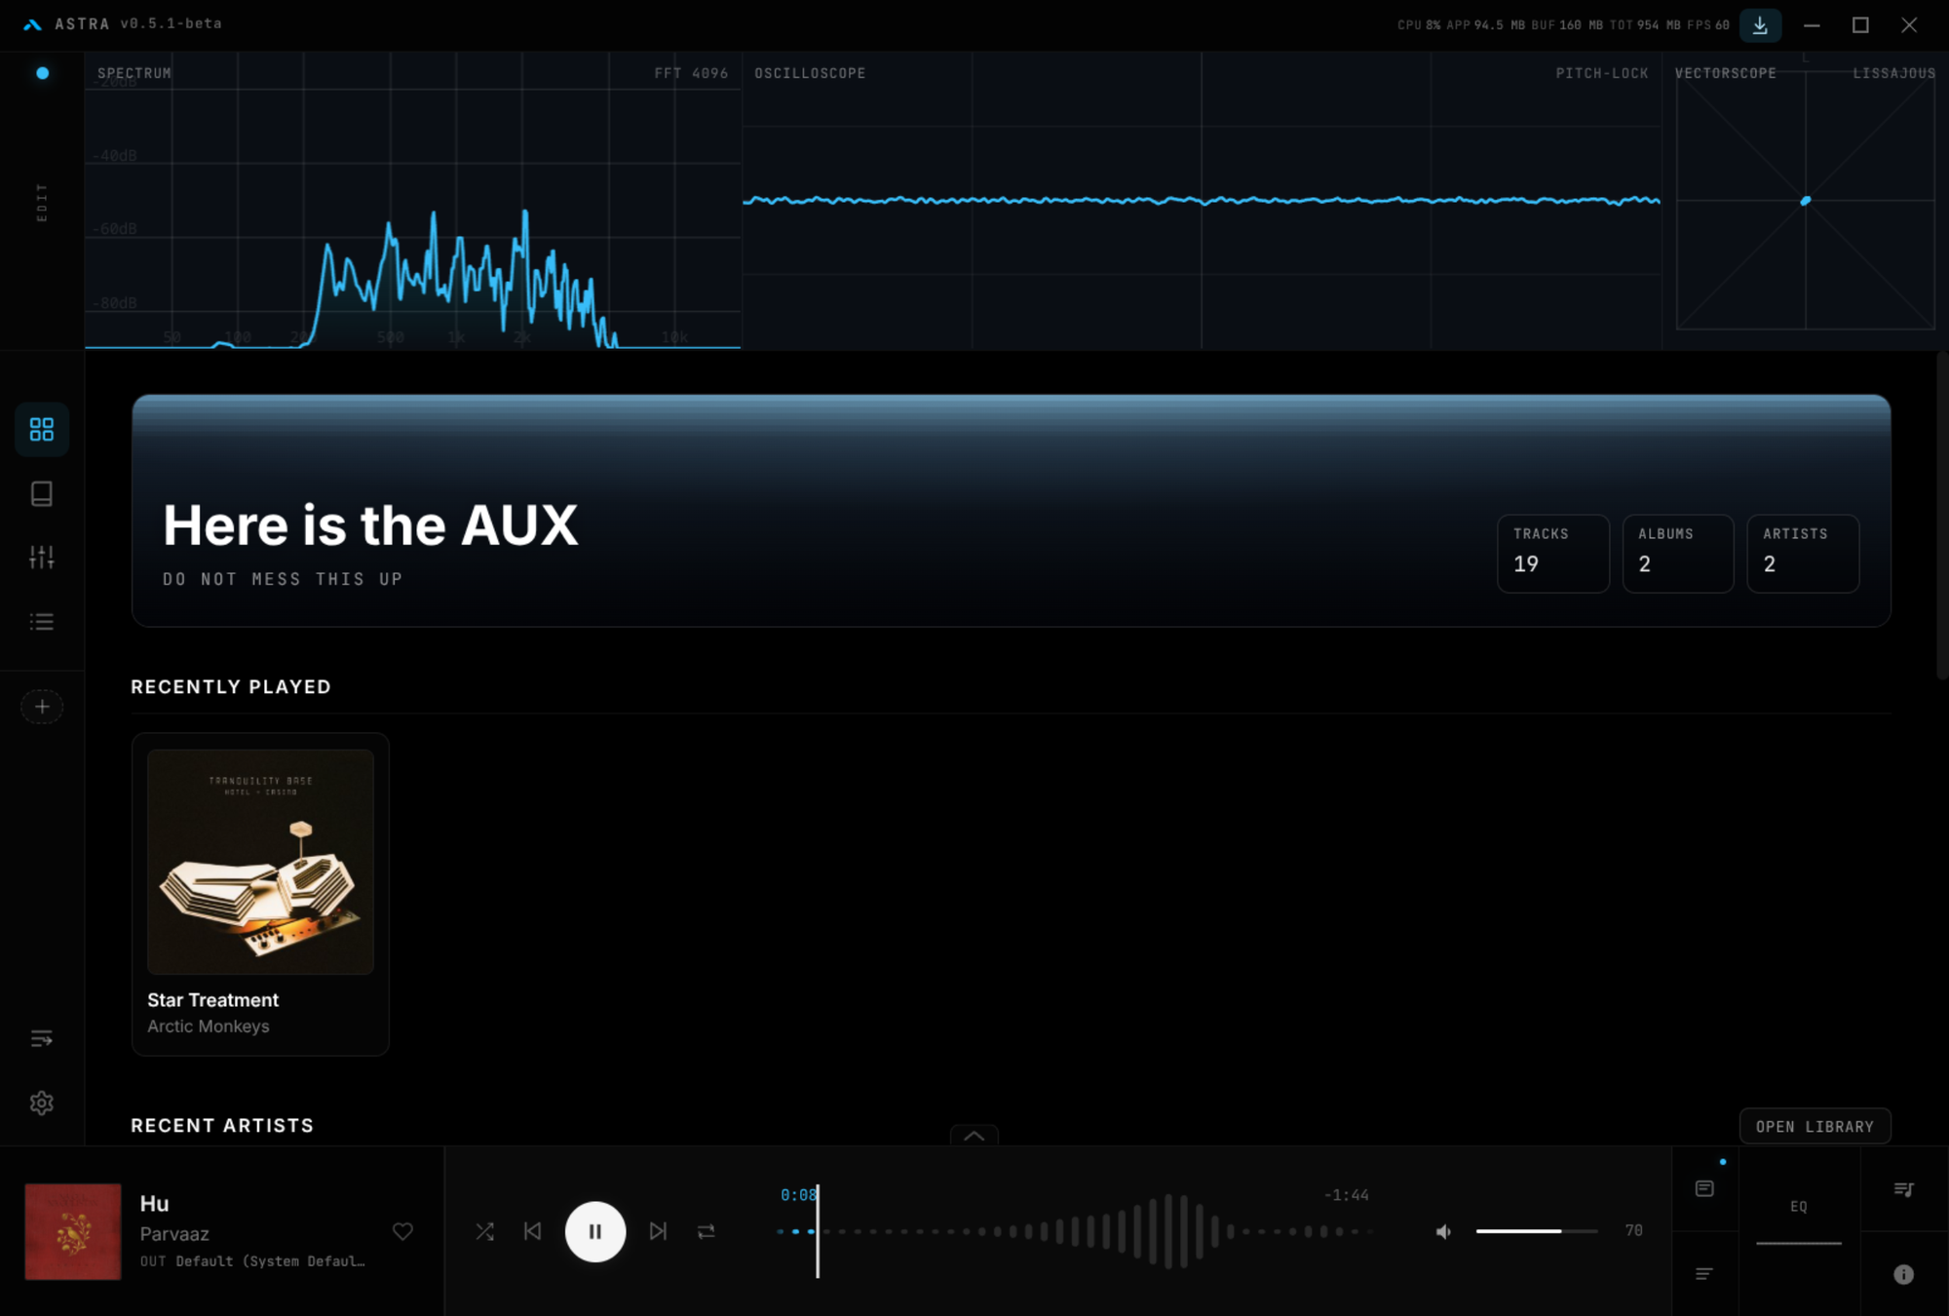This screenshot has height=1316, width=1949.
Task: Adjust the volume slider
Action: click(1537, 1232)
